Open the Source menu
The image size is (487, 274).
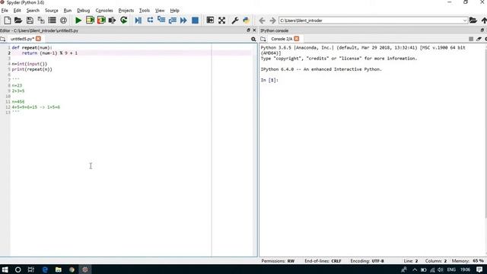(x=52, y=11)
